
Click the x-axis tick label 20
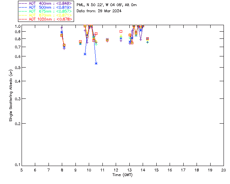pyautogui.click(x=224, y=170)
